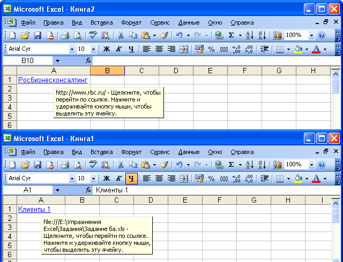343x262 pixels.
Task: Open Вставка menu in Книга2 window
Action: pos(102,22)
